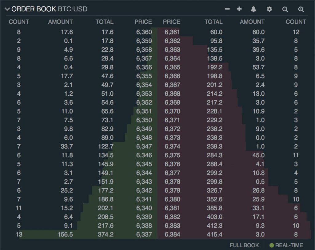Viewport: 315px width, 250px height.
Task: Open the Full Book link
Action: coord(244,245)
